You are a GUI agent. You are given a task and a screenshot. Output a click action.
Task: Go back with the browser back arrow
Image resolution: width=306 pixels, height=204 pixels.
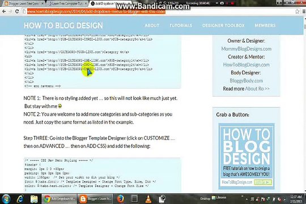4,11
